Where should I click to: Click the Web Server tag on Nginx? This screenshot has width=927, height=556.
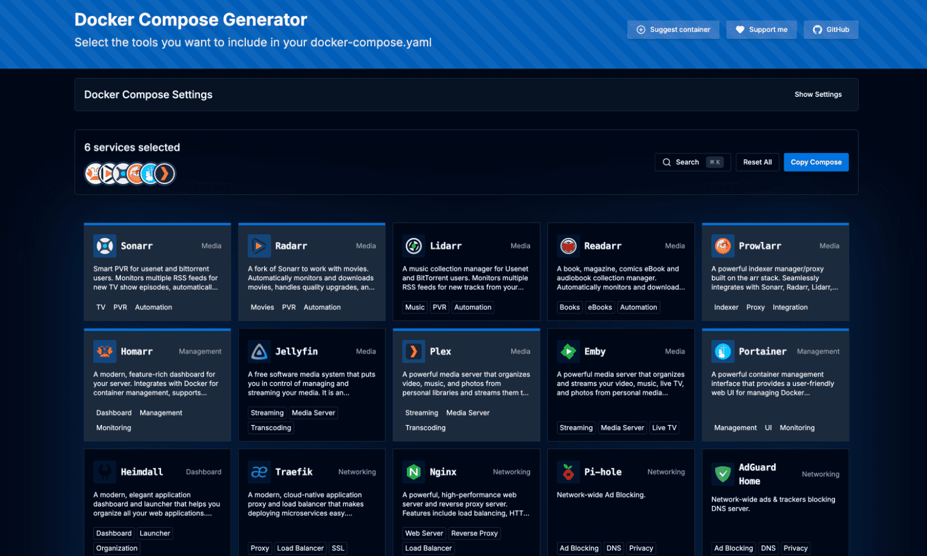tap(424, 534)
